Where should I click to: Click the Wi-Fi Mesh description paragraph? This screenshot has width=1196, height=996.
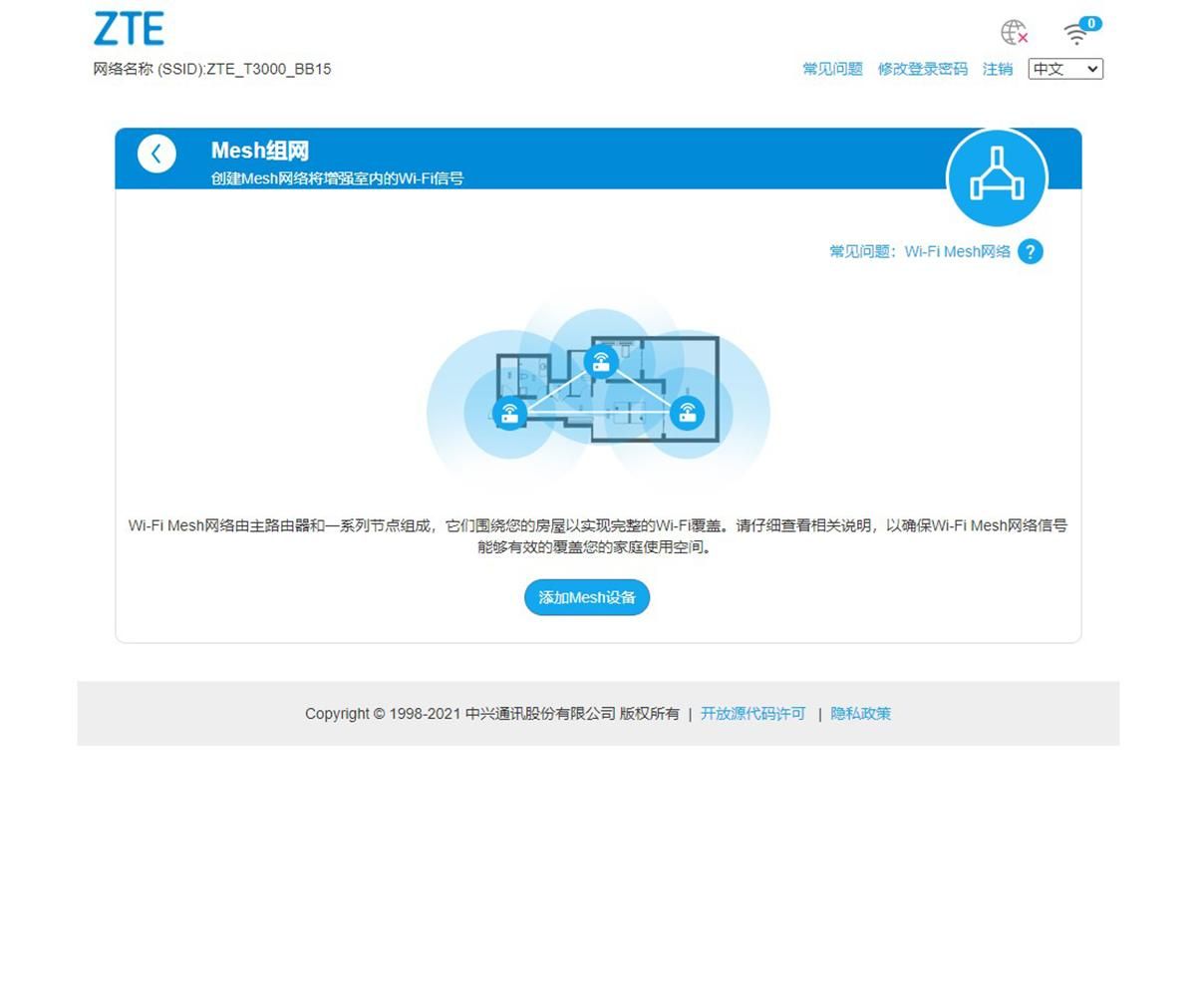(598, 536)
